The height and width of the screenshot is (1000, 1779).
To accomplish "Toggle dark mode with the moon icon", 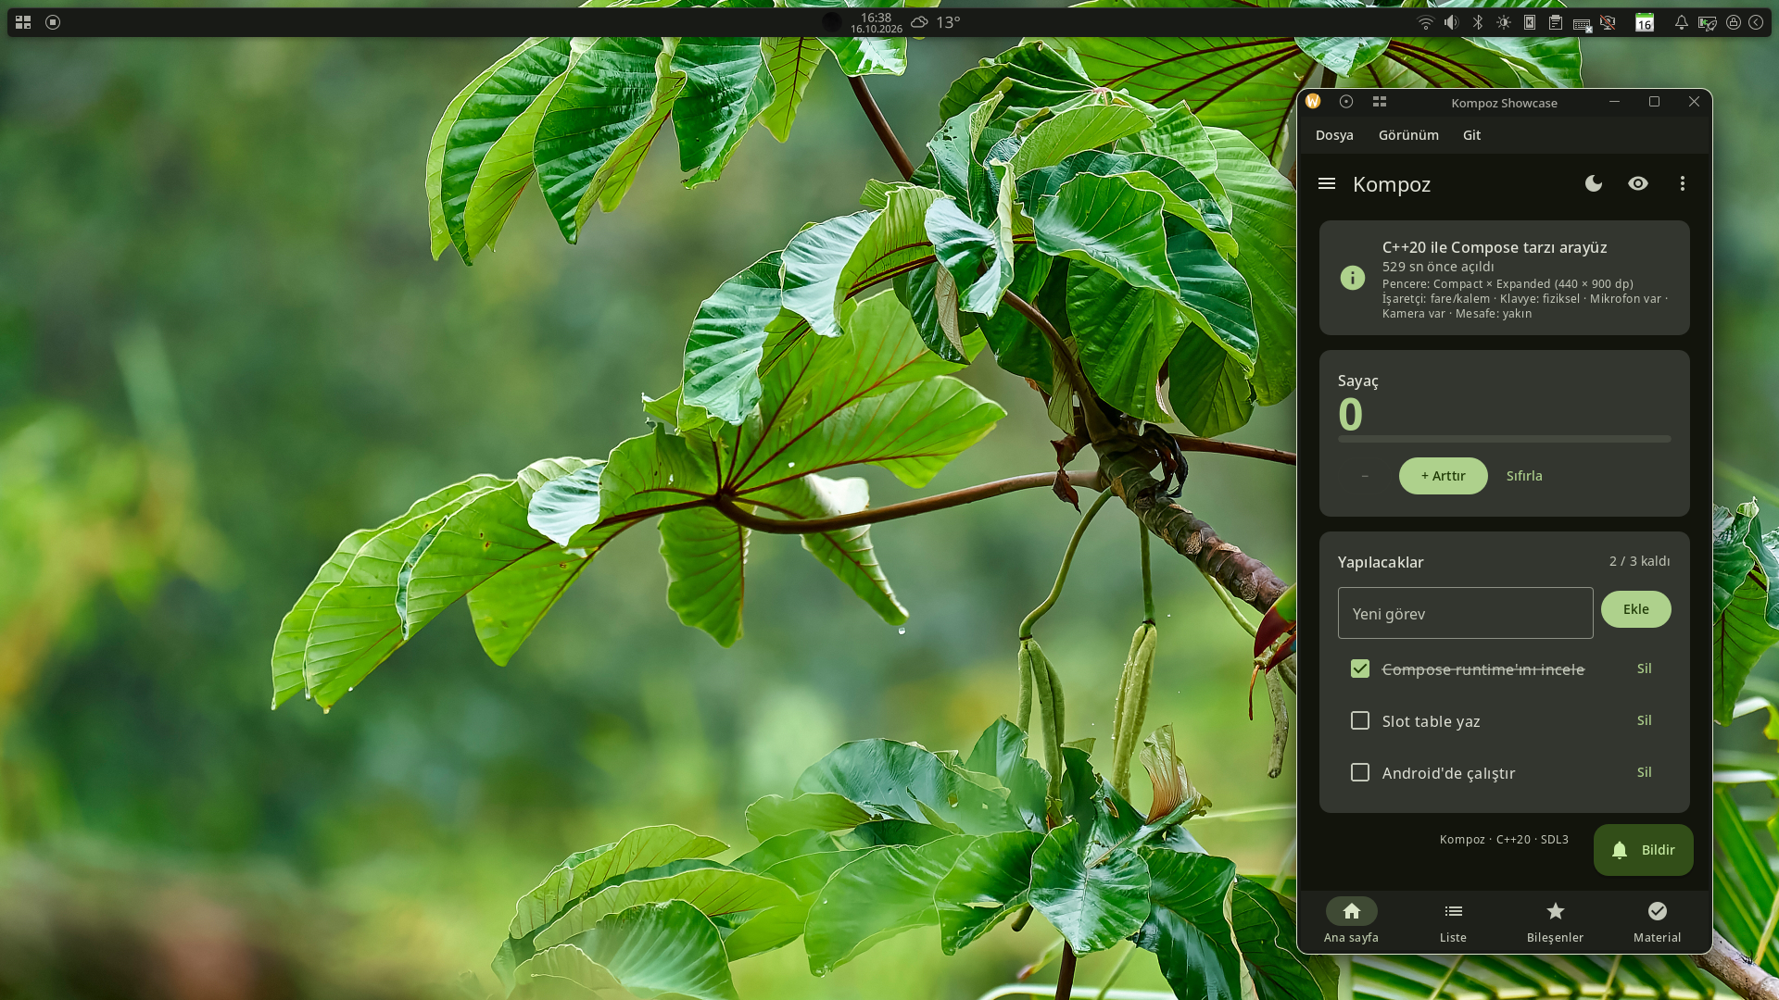I will click(1594, 183).
